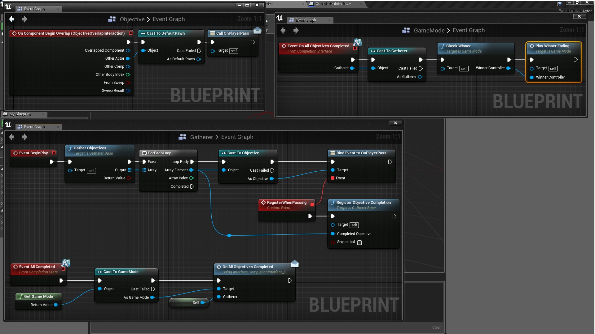The width and height of the screenshot is (595, 334).
Task: Click the Unreal Engine logo in Gatherer window
Action: tap(8, 125)
